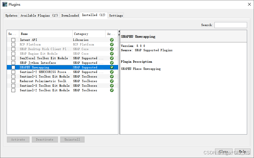Go to the Settings tab
This screenshot has width=254, height=158.
click(116, 15)
